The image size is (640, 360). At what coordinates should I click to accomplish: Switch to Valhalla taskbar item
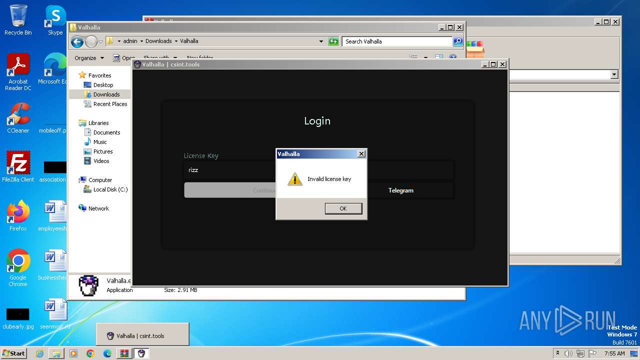pos(141,353)
